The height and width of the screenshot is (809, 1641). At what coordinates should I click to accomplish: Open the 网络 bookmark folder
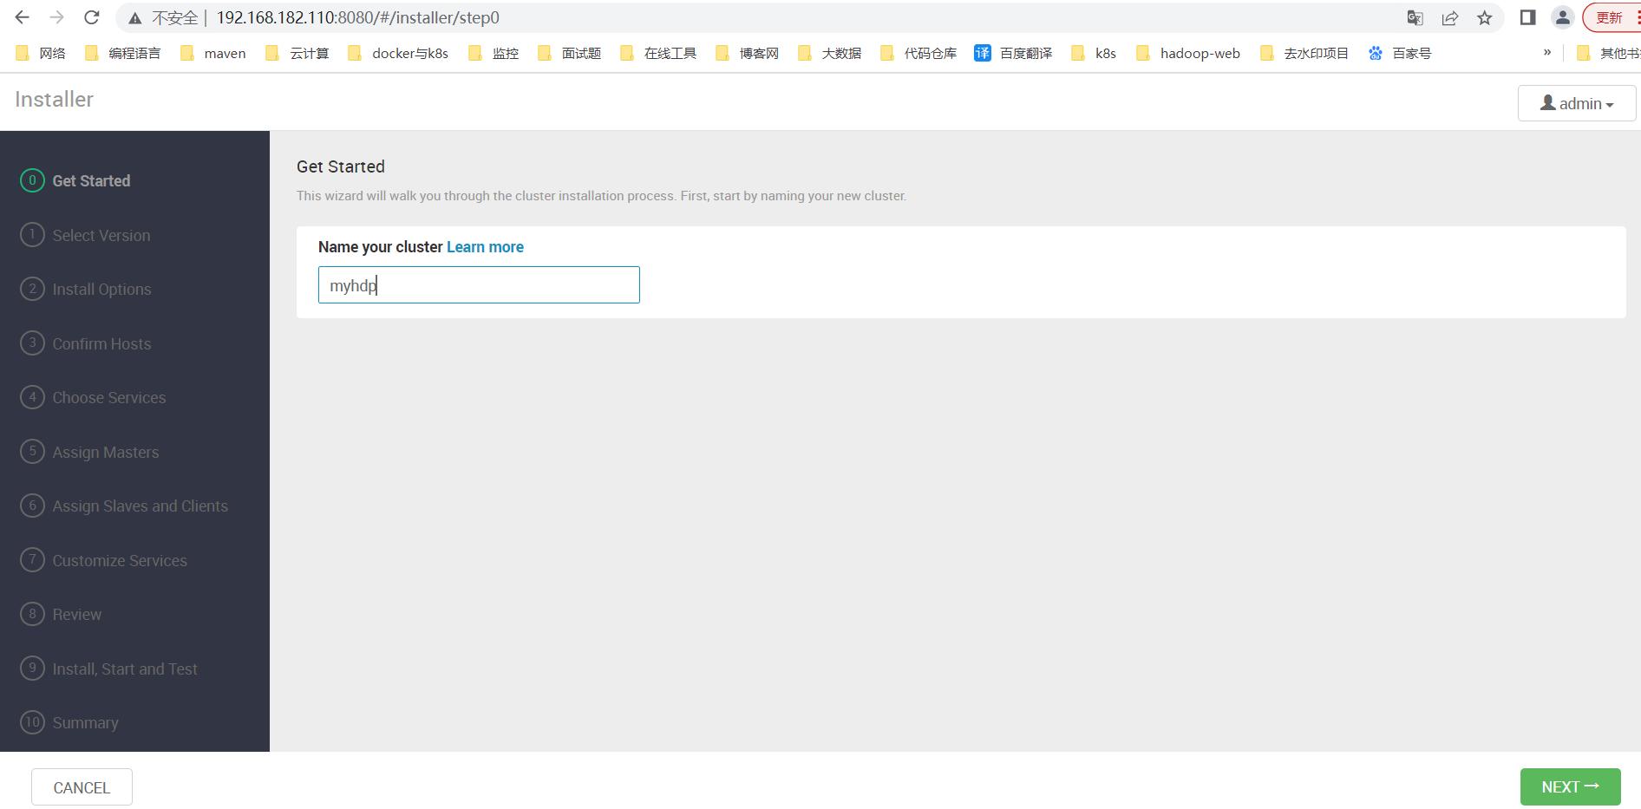[x=41, y=53]
